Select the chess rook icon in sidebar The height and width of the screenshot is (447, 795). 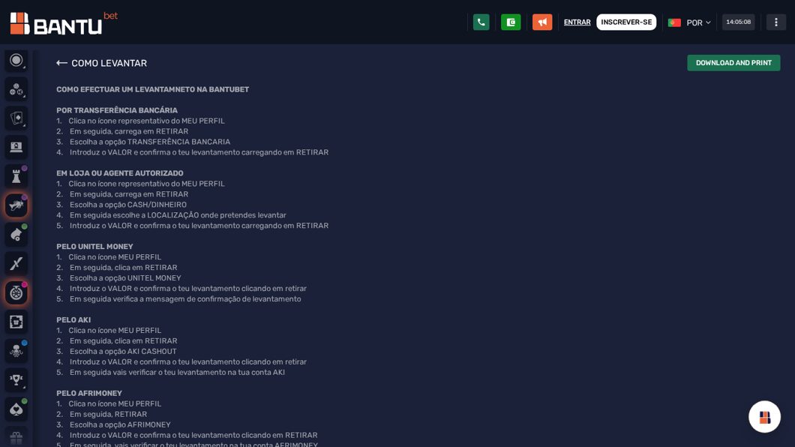pos(16,175)
